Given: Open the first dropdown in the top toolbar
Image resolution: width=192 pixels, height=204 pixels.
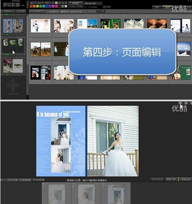Looking at the screenshot, I should coord(33,3).
